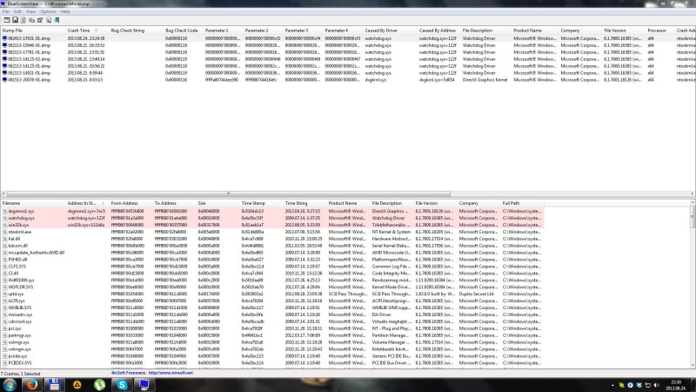
Task: Open Skype from the taskbar
Action: [122, 385]
